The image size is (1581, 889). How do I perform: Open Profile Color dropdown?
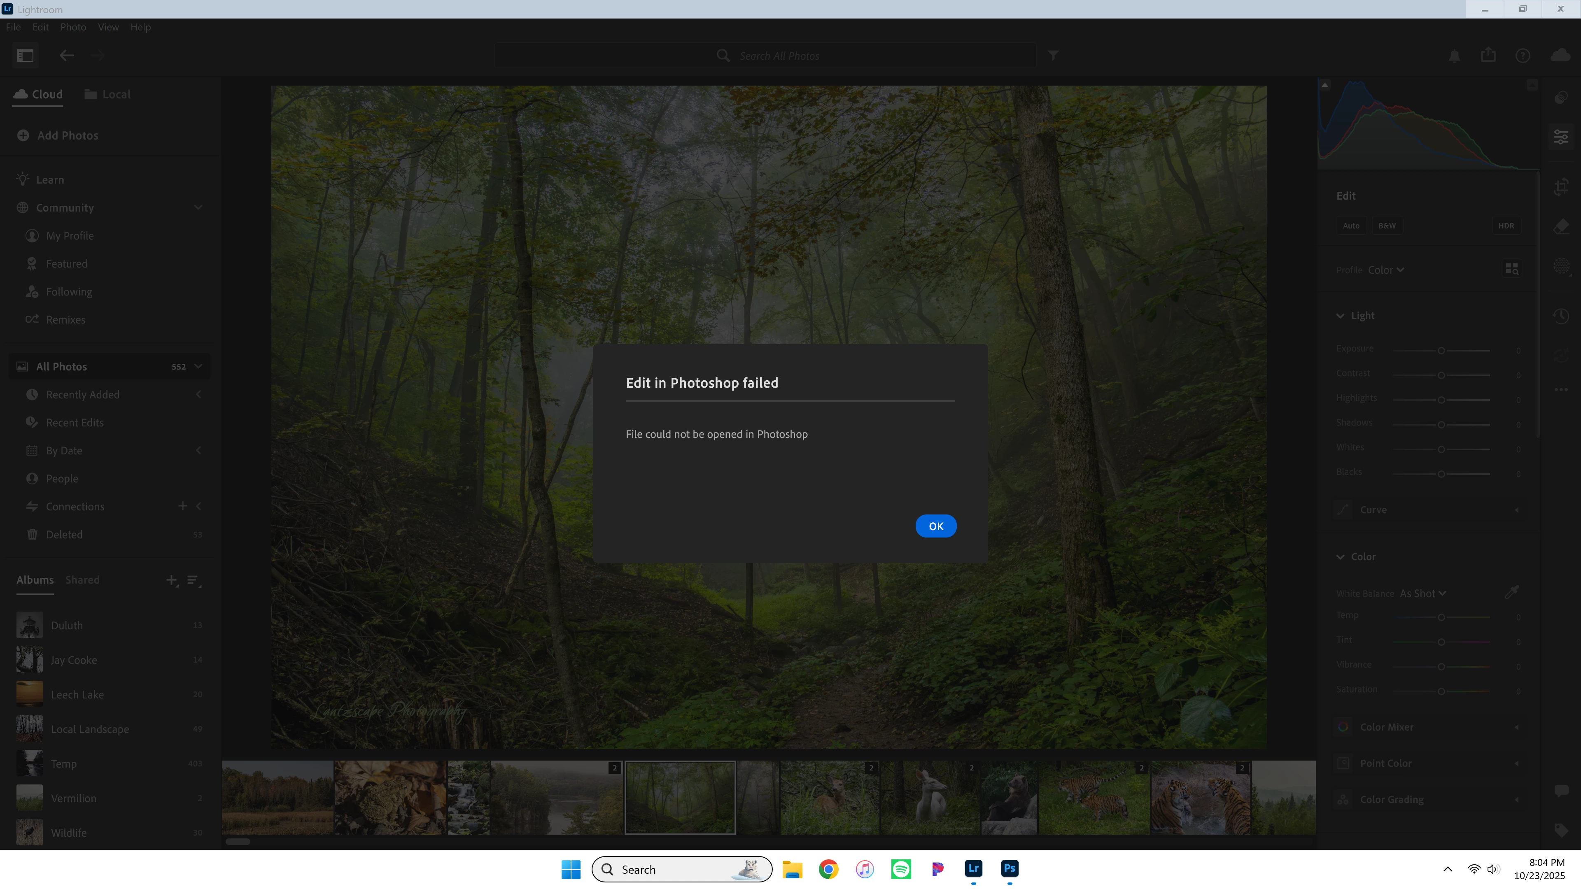pyautogui.click(x=1385, y=270)
